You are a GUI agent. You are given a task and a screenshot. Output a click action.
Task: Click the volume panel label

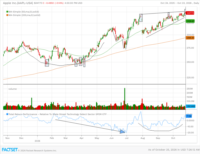(x=12, y=89)
